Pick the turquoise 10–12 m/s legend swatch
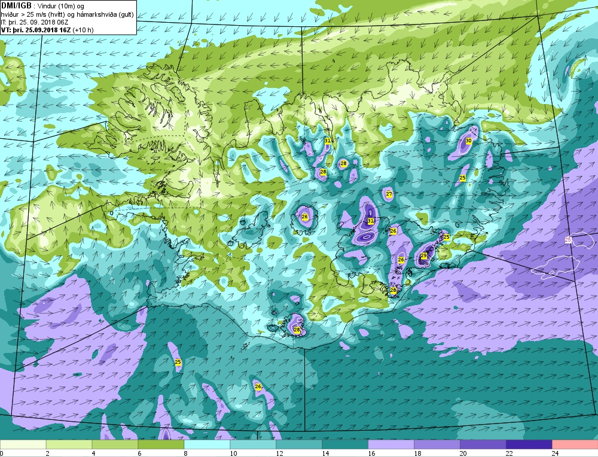The image size is (598, 457). coord(253,444)
